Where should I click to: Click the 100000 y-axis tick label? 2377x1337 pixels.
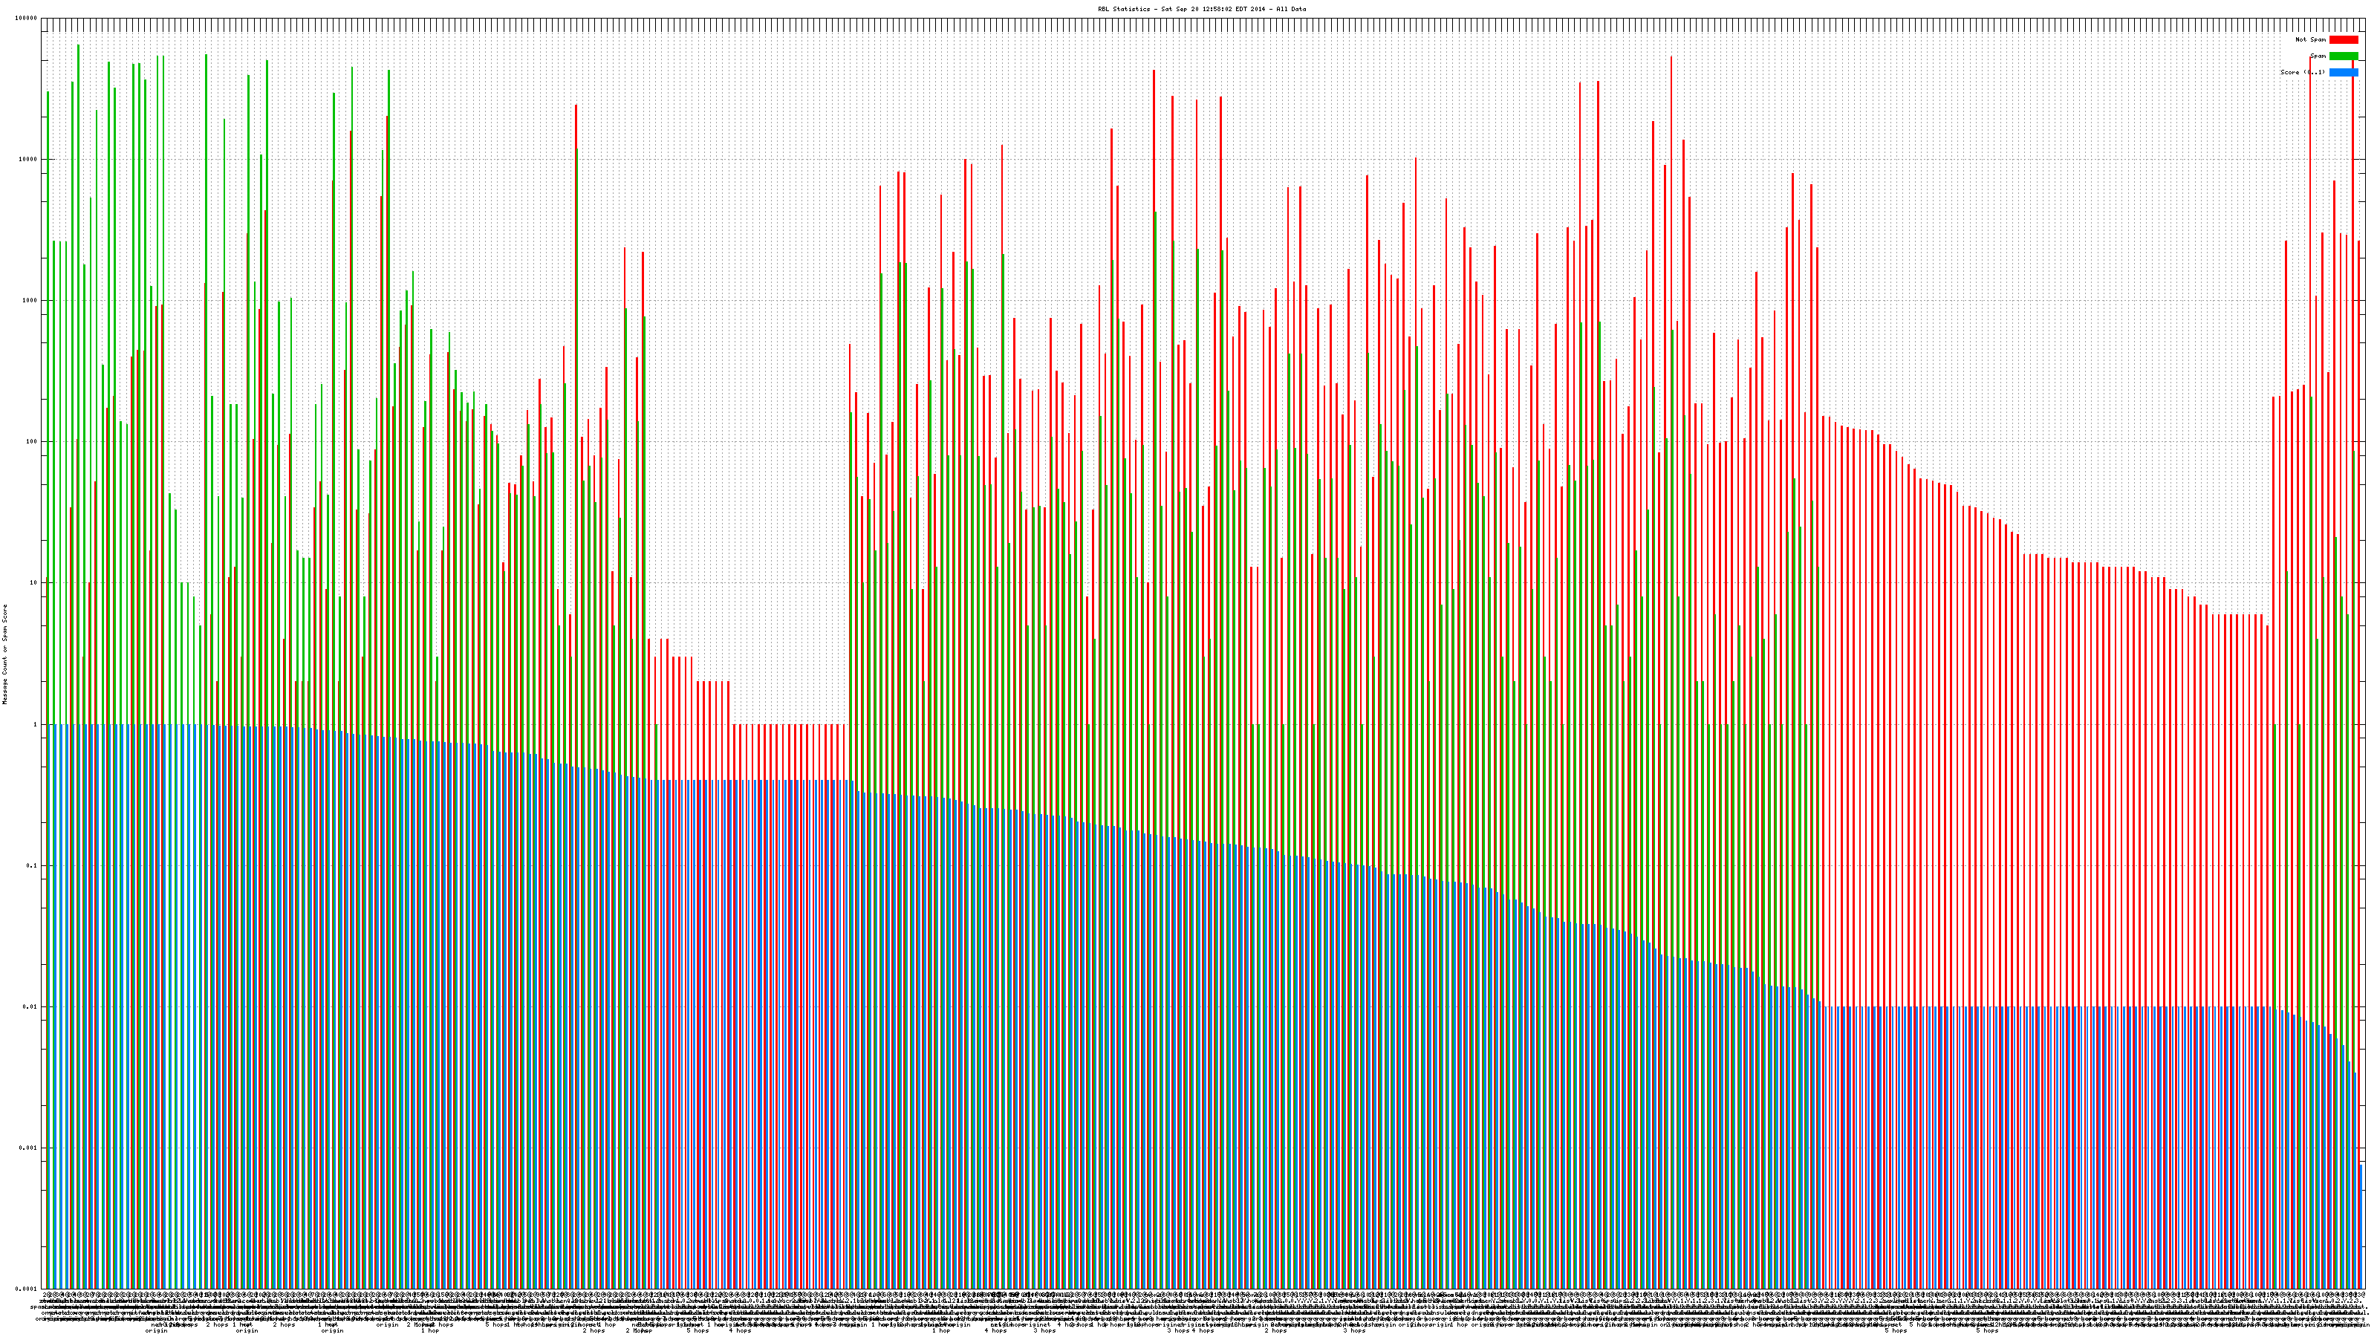[27, 19]
